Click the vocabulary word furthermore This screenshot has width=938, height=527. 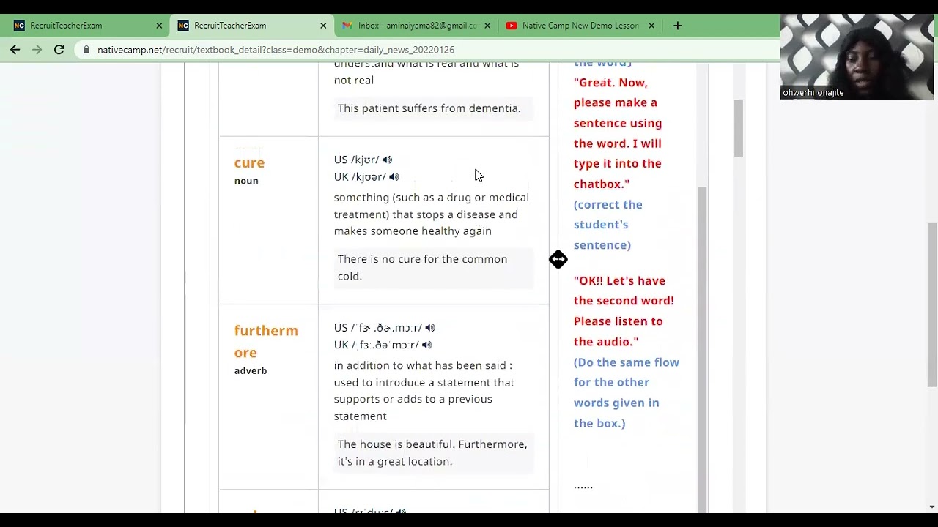(266, 341)
